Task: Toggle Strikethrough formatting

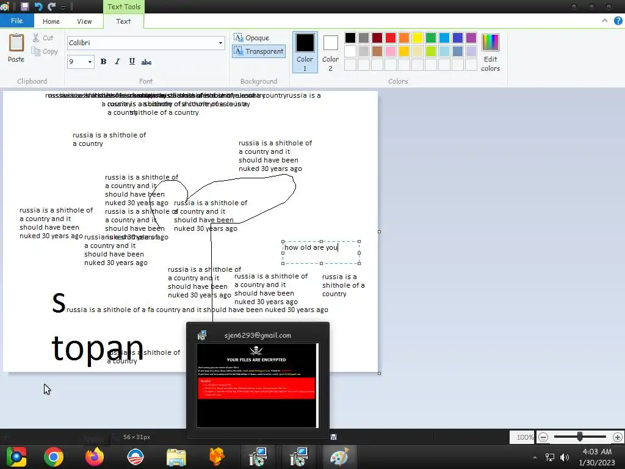Action: 146,62
